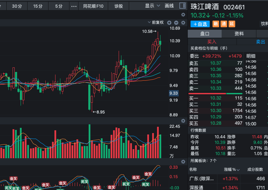
Task: Select the 买五 10.28 order row
Action: point(216,123)
